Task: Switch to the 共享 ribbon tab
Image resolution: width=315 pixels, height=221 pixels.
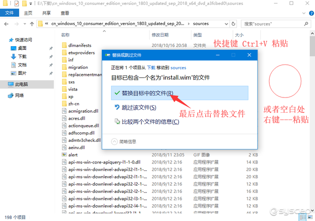Action: click(46, 13)
